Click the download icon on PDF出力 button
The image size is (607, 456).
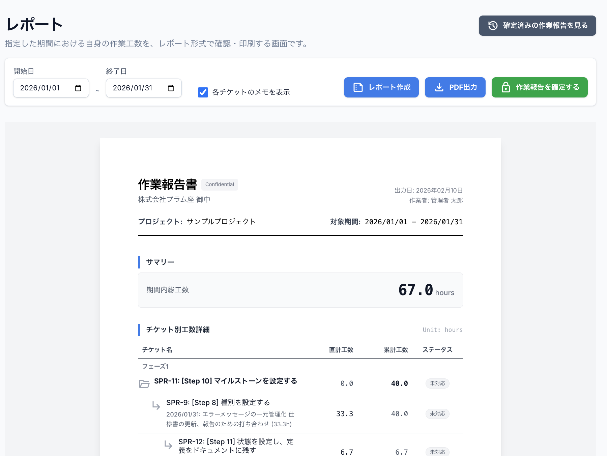[x=439, y=87]
